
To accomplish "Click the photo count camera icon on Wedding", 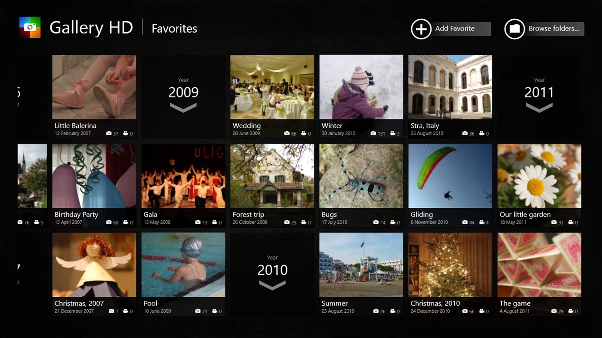I will [x=287, y=133].
